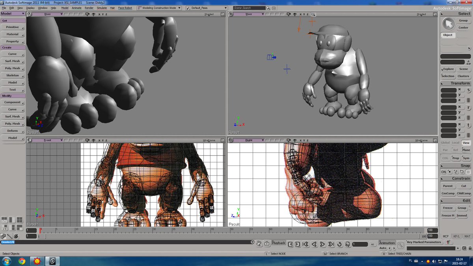Viewport: 473px width, 266px height.
Task: Open the Display menu
Action: [30, 8]
